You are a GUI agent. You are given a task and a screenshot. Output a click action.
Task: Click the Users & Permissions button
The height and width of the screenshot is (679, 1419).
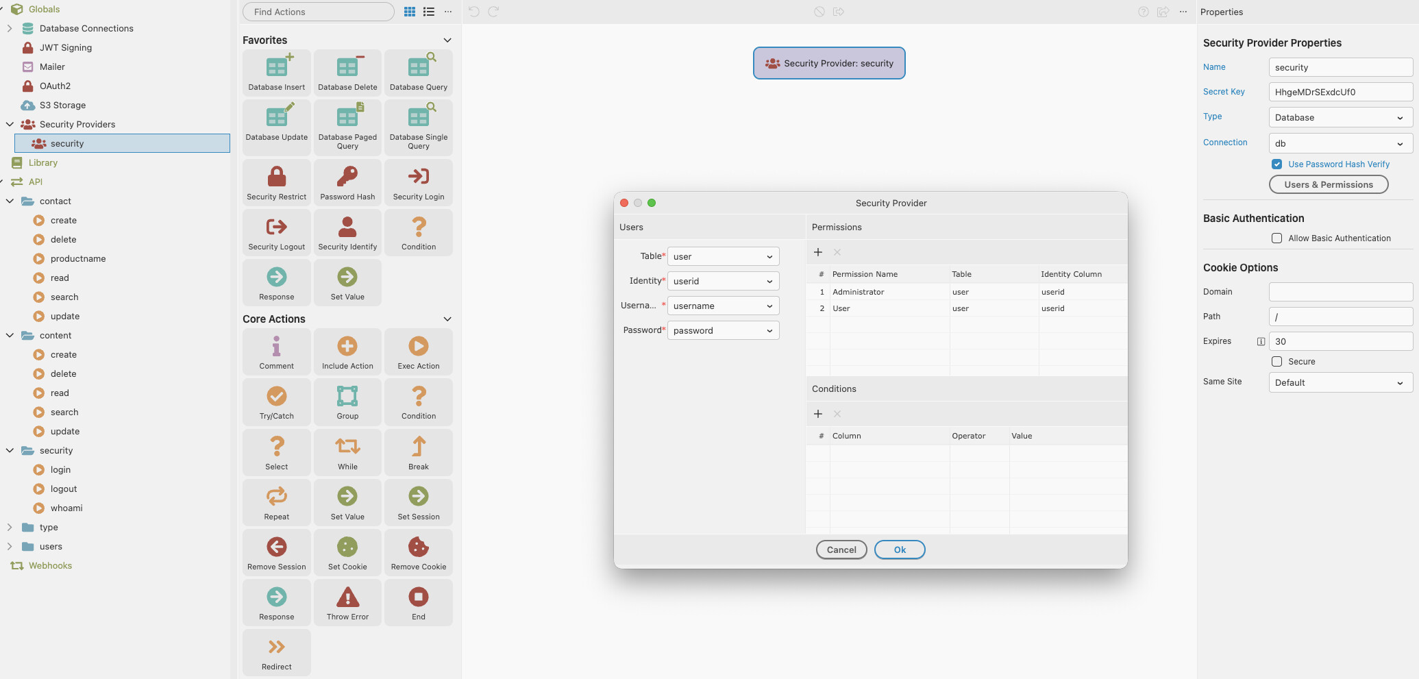[1329, 185]
